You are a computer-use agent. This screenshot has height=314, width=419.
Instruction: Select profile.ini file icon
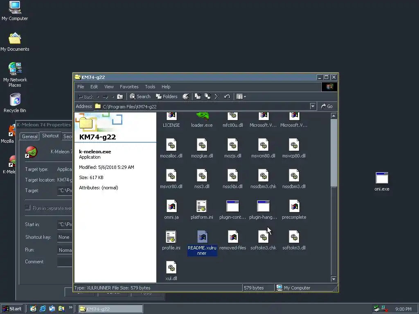coord(171,237)
